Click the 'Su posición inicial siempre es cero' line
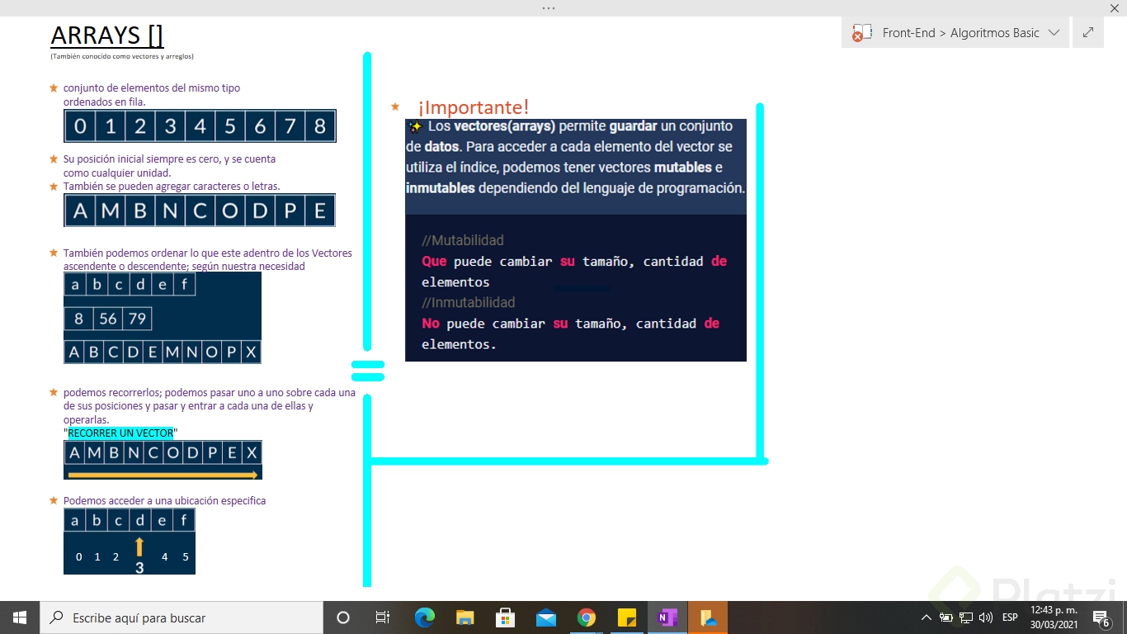The width and height of the screenshot is (1127, 634). click(170, 158)
